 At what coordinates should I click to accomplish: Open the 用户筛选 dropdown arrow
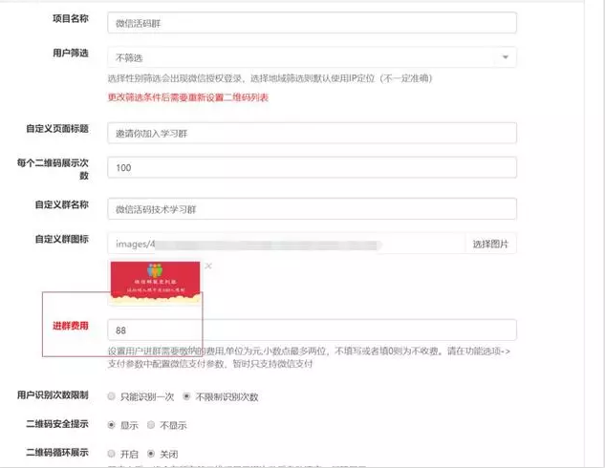tap(505, 57)
